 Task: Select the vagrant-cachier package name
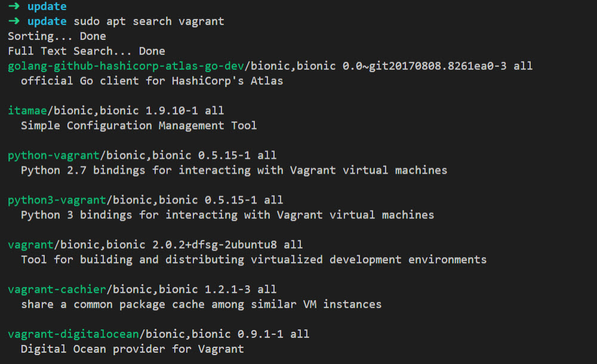point(57,289)
